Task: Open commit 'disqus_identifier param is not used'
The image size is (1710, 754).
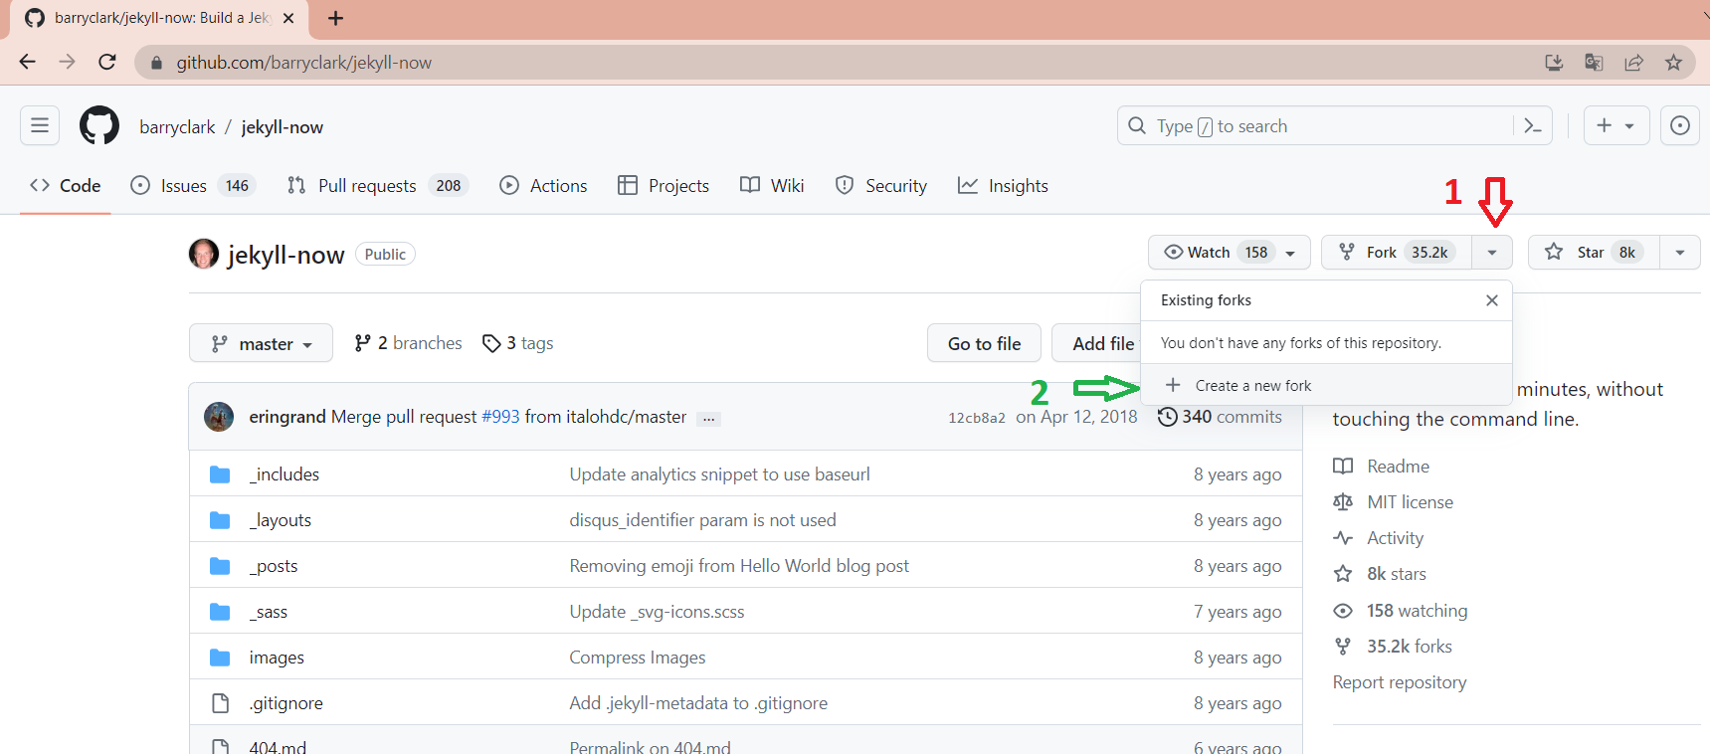Action: (703, 520)
